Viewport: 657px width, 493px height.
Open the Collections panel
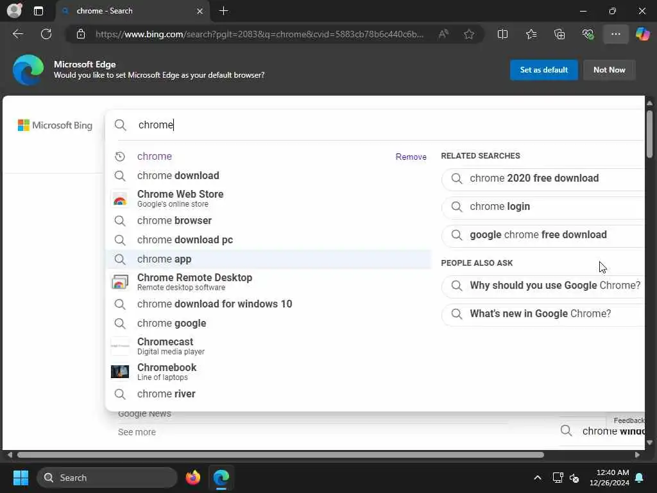click(x=559, y=34)
